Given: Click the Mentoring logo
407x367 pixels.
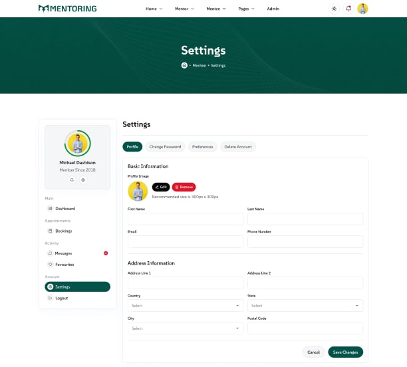Looking at the screenshot, I should pyautogui.click(x=67, y=9).
